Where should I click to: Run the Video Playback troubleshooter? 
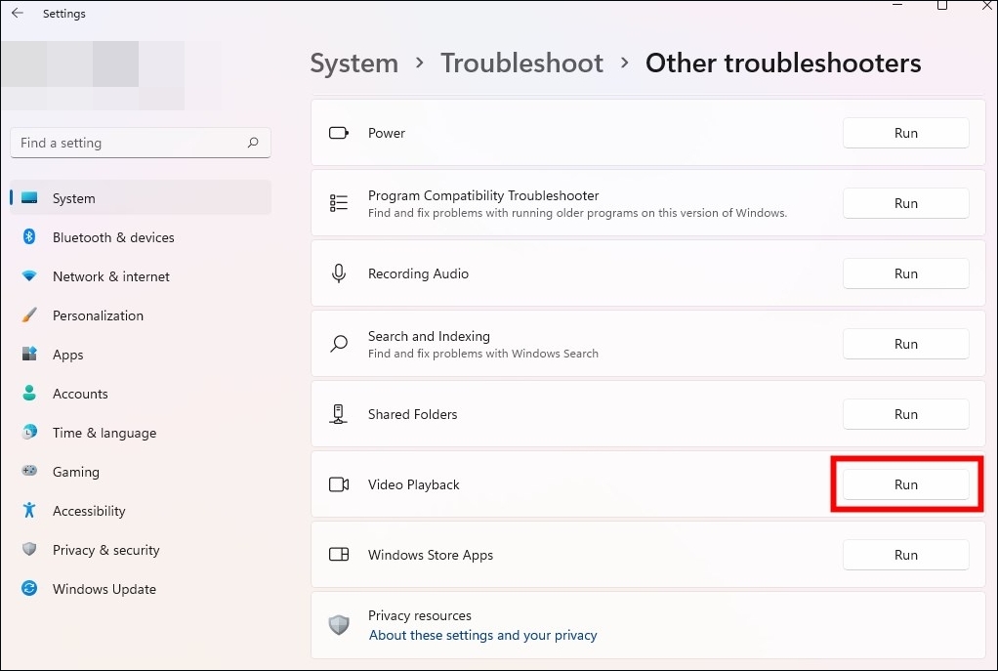click(x=905, y=484)
